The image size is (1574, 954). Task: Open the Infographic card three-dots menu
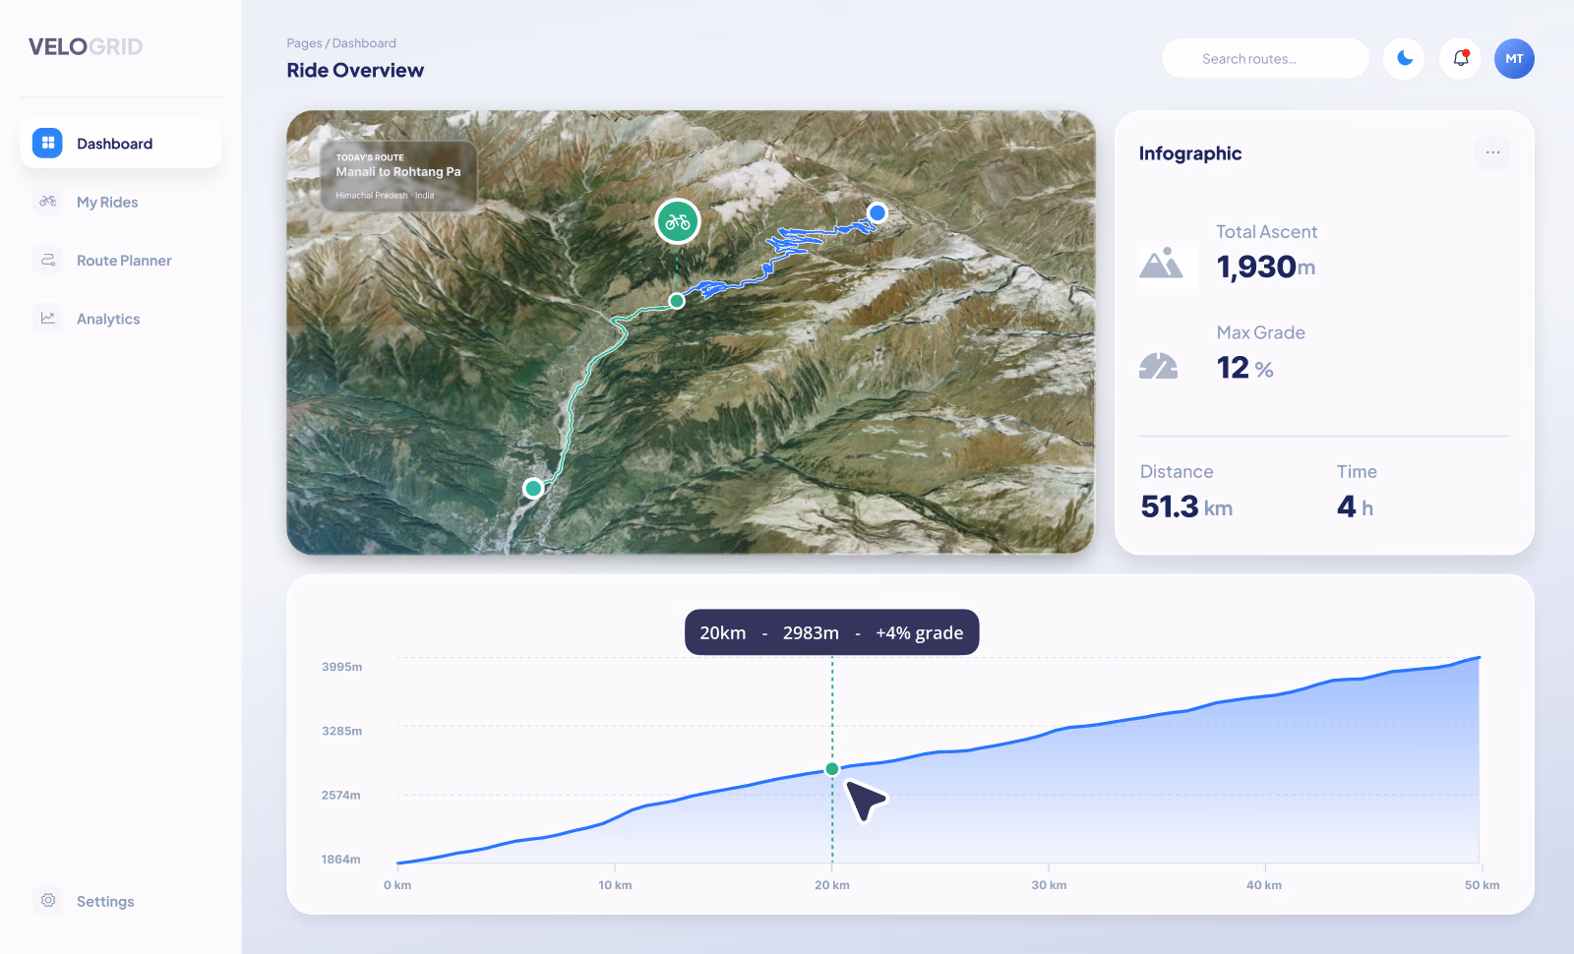pyautogui.click(x=1492, y=152)
